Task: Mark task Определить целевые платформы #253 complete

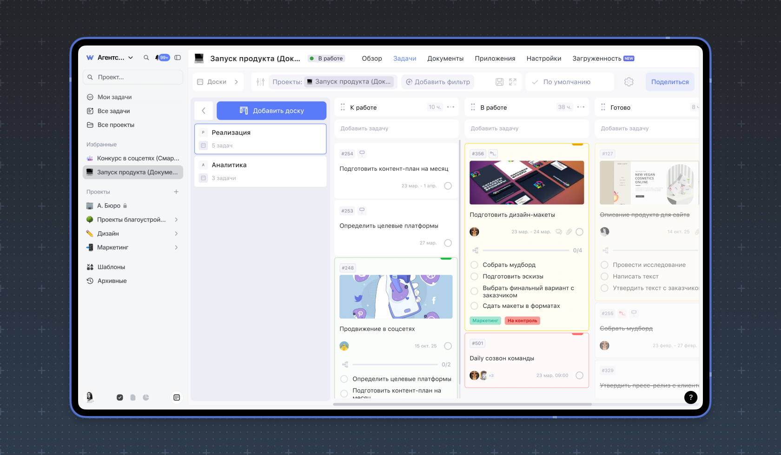Action: coord(448,243)
